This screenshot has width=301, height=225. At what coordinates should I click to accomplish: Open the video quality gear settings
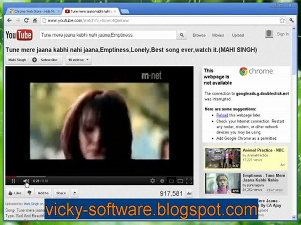153,181
